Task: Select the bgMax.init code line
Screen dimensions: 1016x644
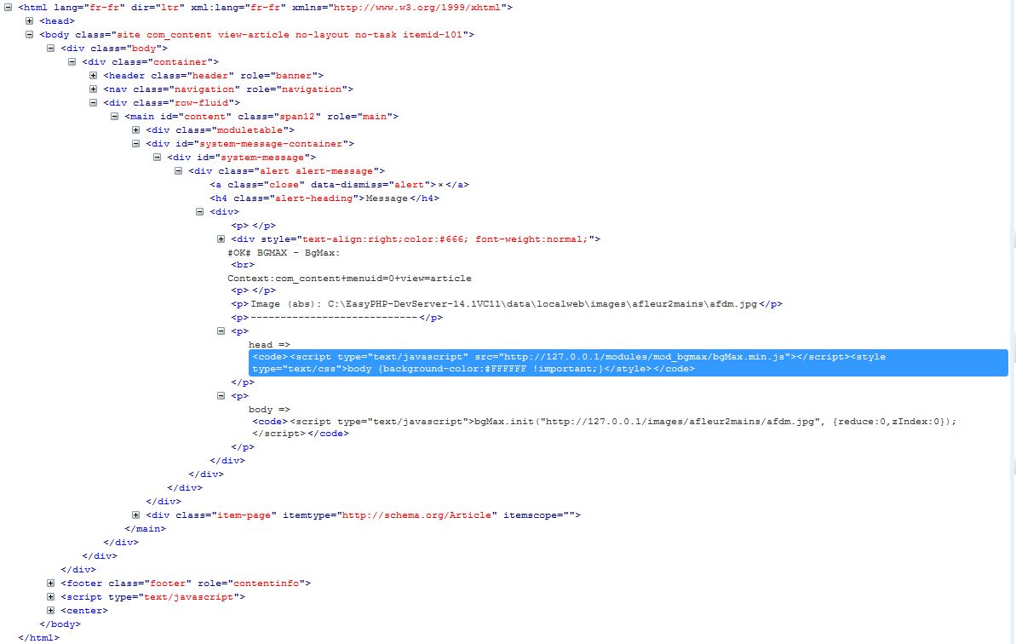Action: (604, 428)
